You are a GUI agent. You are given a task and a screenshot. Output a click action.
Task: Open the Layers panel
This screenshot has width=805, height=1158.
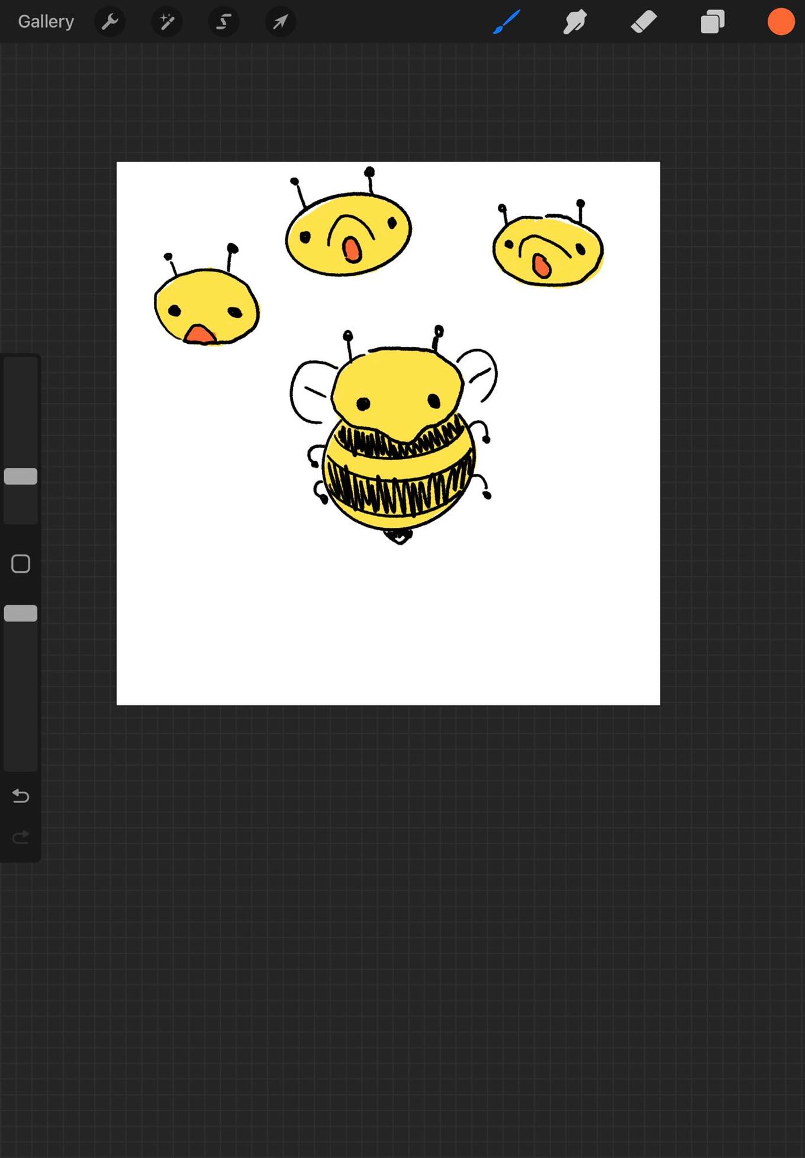pyautogui.click(x=712, y=22)
